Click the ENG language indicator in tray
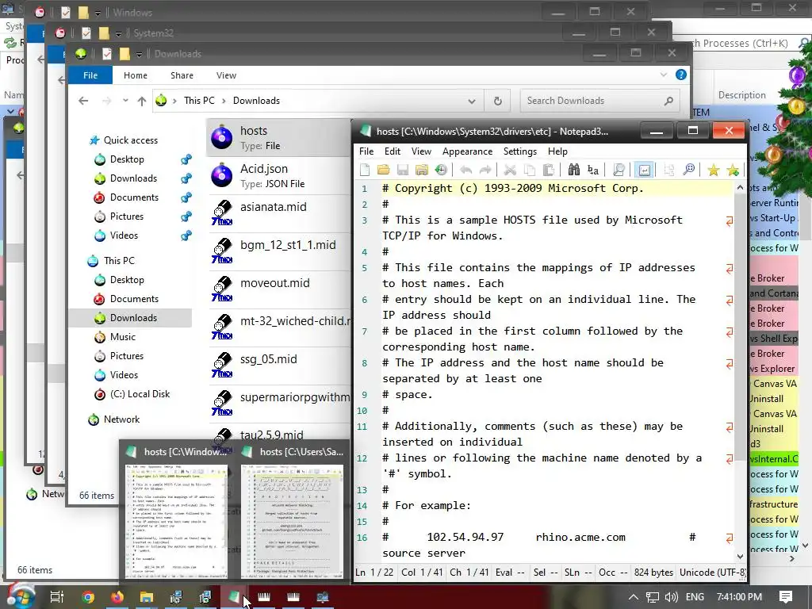The width and height of the screenshot is (812, 609). [695, 597]
